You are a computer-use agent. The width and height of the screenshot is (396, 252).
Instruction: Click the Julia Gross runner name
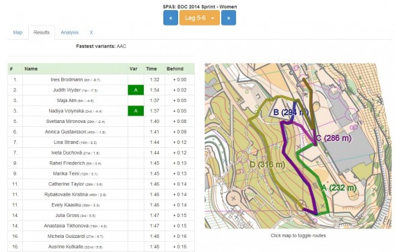point(67,216)
